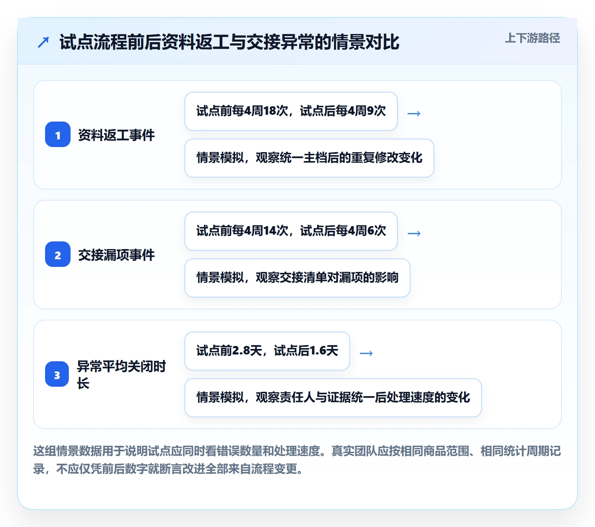Select the box 情景模拟,观察责任人与证据统一后处理速度的变化
This screenshot has width=595, height=527.
(x=333, y=398)
